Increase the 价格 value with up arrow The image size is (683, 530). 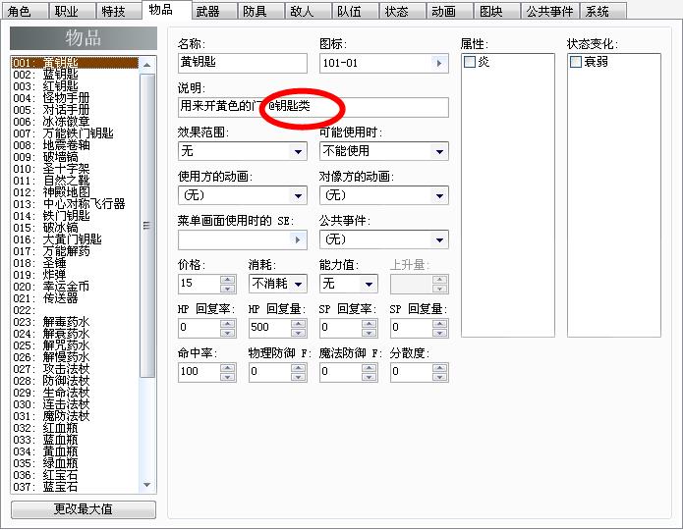(227, 280)
